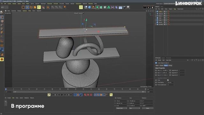This screenshot has height=115, width=204.
Task: Select Model mode in left palette
Action: (x=2, y=17)
